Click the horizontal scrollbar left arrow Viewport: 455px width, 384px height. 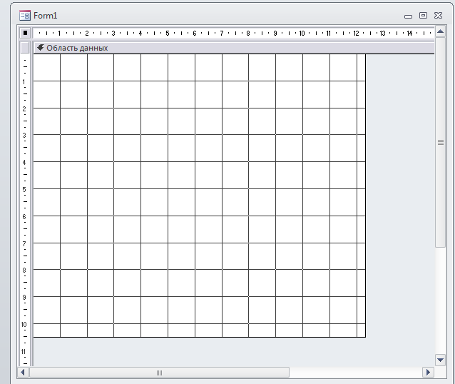24,372
